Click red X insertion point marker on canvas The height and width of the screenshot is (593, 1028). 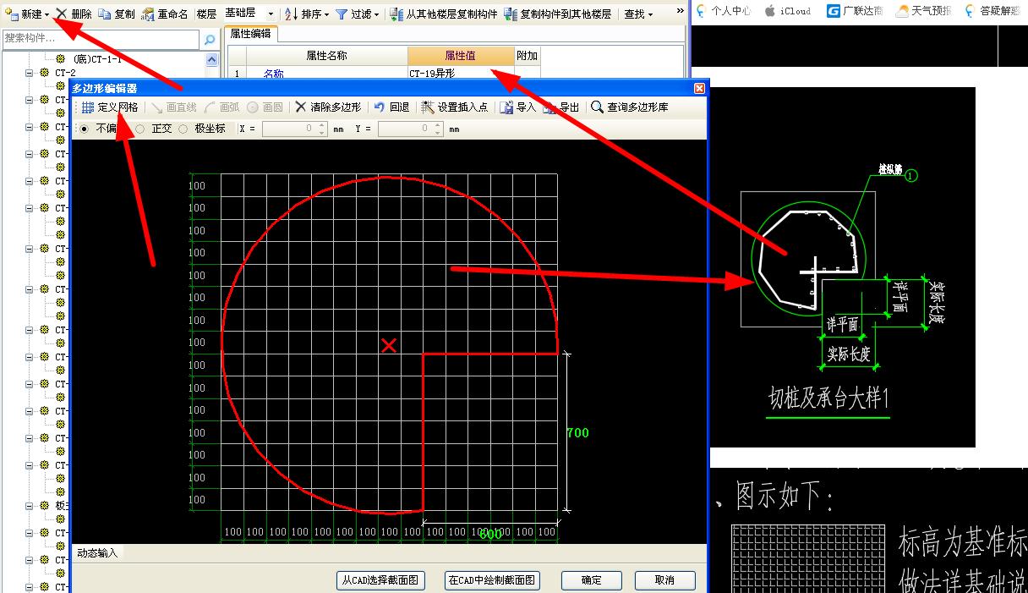tap(389, 344)
